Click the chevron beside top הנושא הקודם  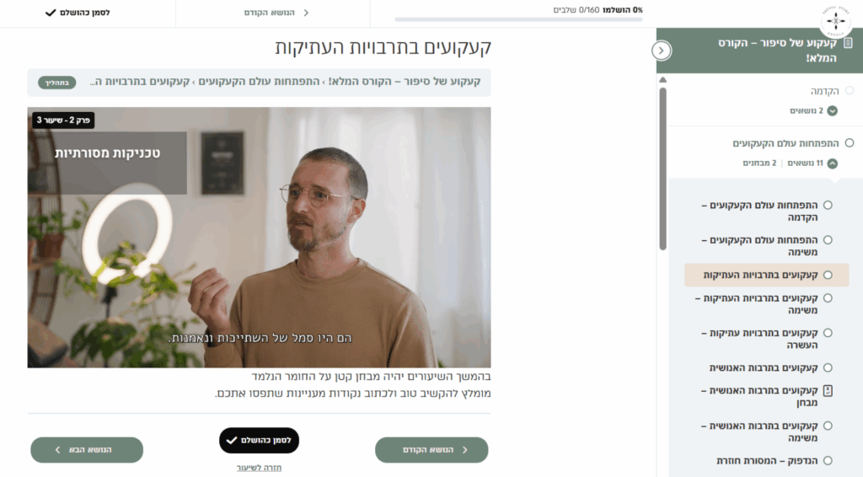click(x=306, y=13)
